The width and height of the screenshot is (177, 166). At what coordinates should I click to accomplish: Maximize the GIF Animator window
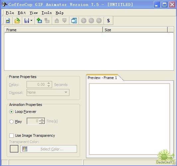click(164, 5)
